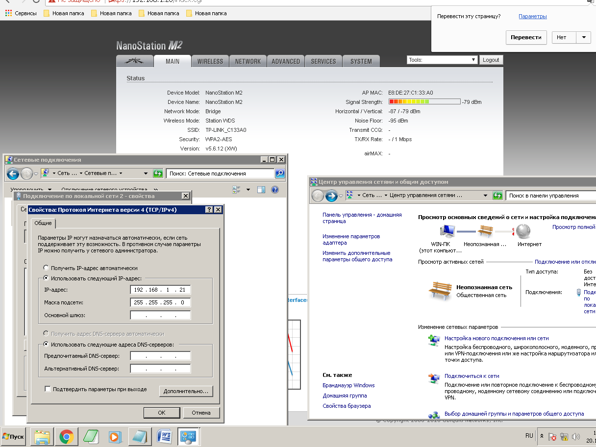This screenshot has width=596, height=447.
Task: Click Предпочитаемый DNS-сервер field
Action: tap(160, 356)
